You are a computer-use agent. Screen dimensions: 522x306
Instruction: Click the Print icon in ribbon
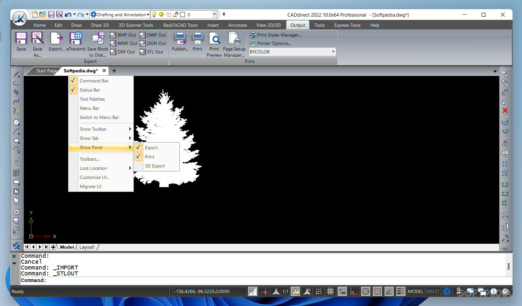click(x=197, y=42)
